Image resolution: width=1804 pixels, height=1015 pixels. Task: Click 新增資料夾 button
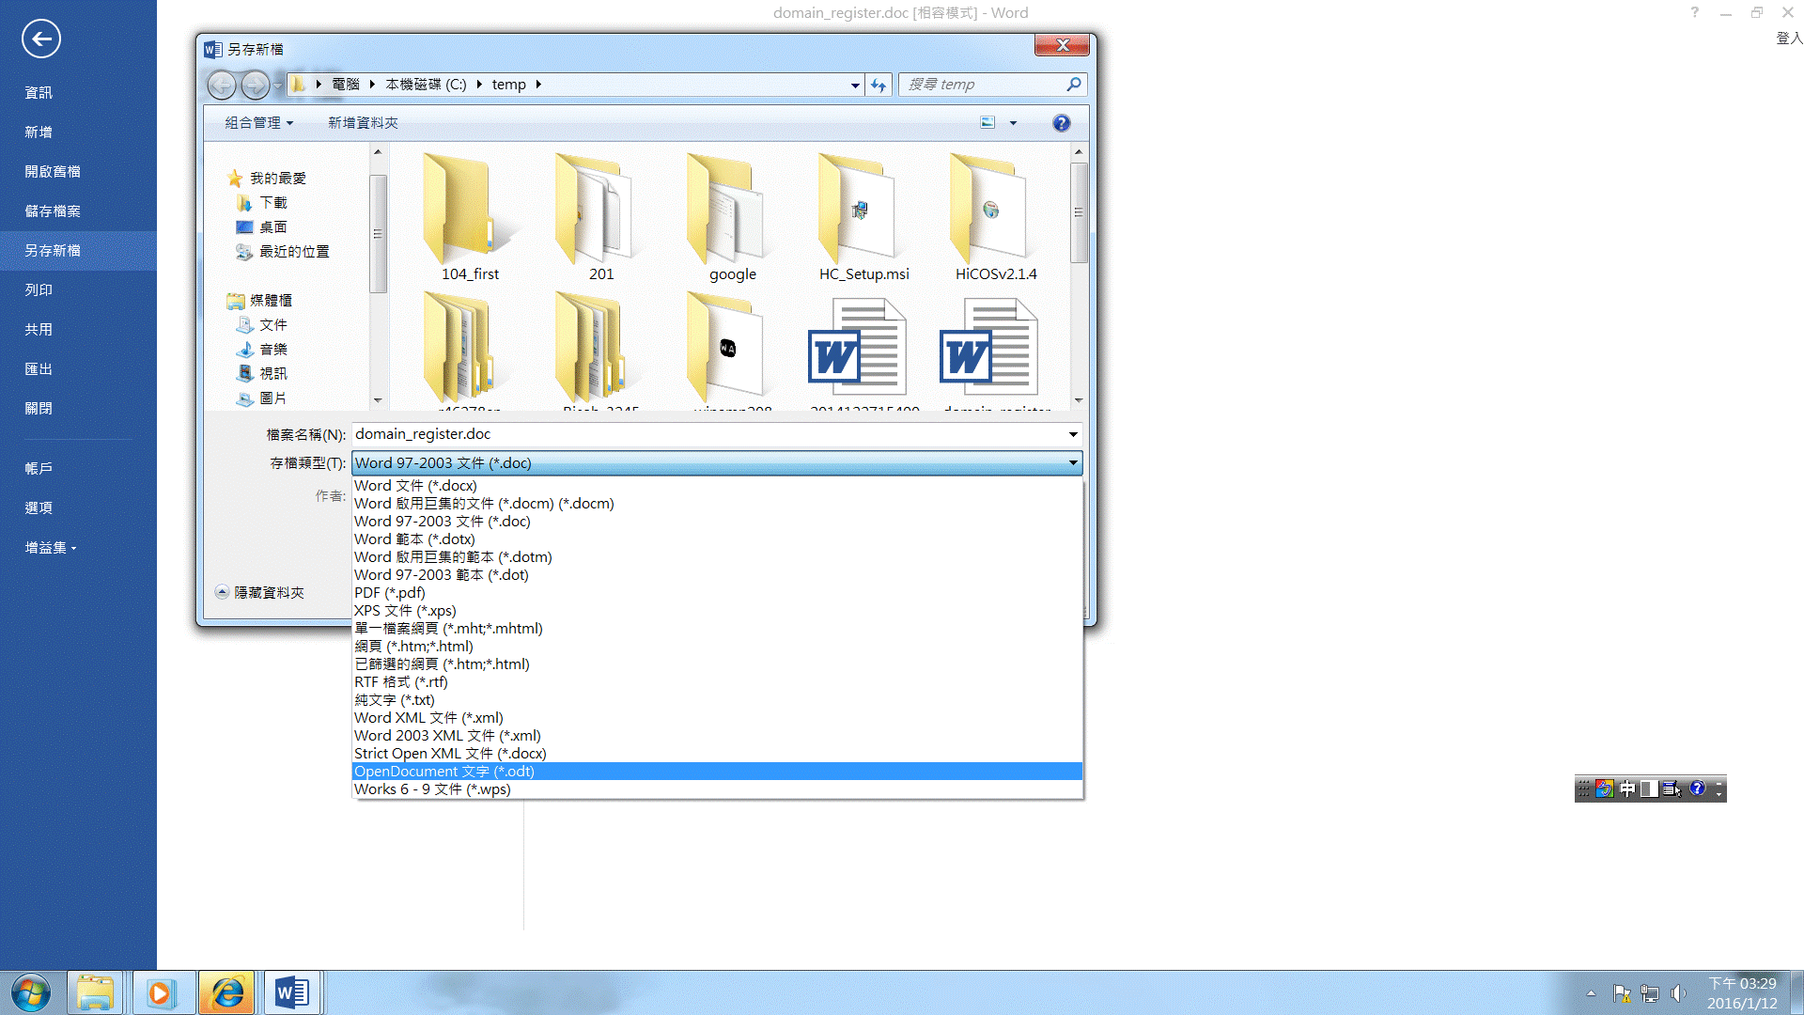[x=363, y=123]
